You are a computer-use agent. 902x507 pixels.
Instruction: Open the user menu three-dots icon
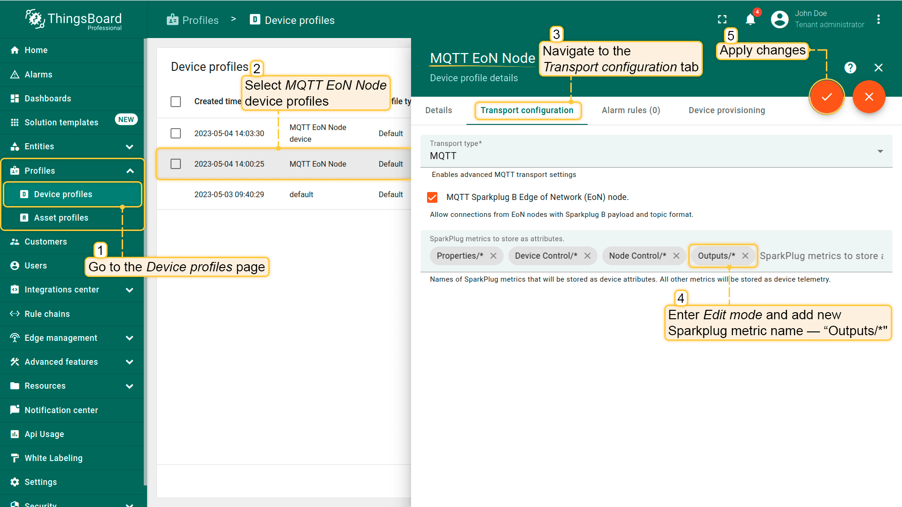878,20
